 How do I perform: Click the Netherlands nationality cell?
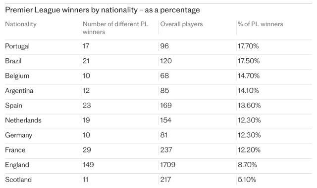23,120
